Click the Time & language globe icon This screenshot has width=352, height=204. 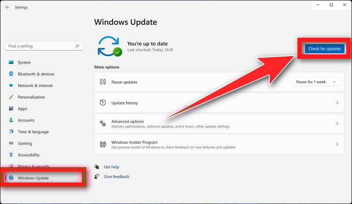(11, 132)
